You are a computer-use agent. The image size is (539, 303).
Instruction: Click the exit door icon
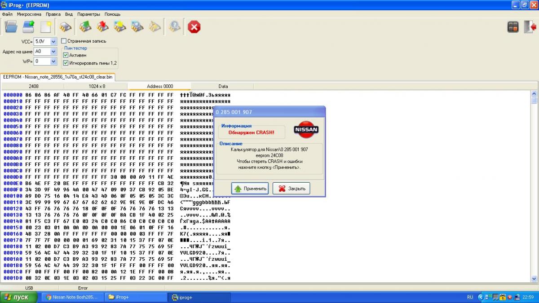[530, 27]
